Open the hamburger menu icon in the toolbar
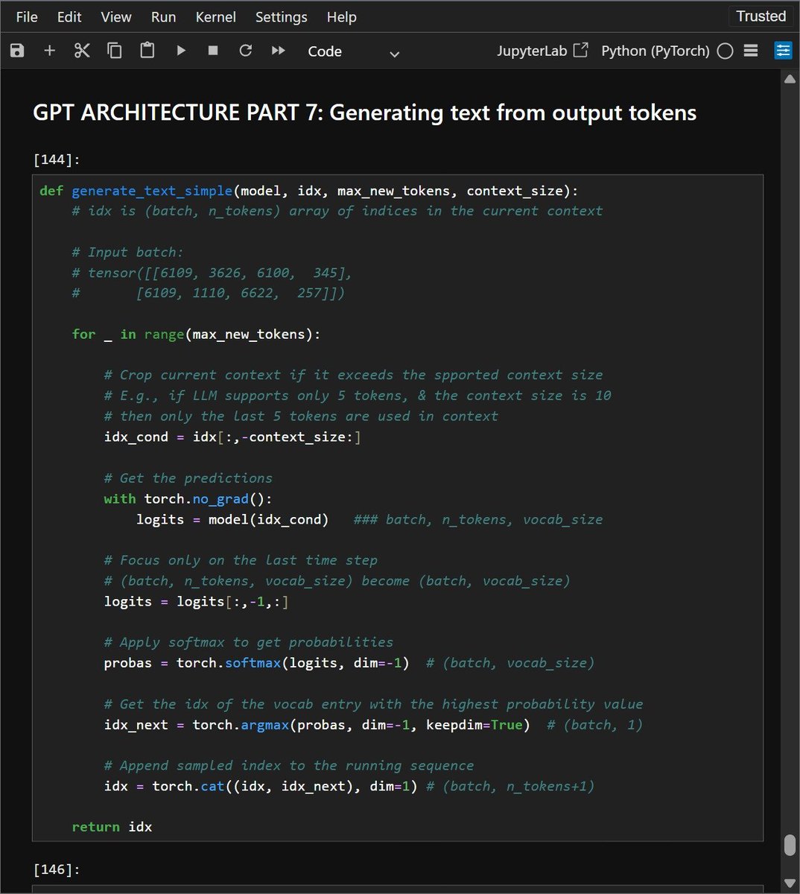The image size is (800, 894). point(751,51)
